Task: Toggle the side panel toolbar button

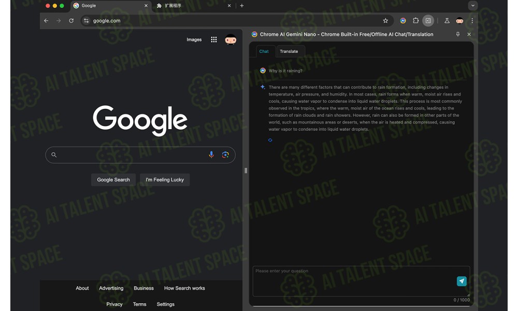Action: (428, 21)
